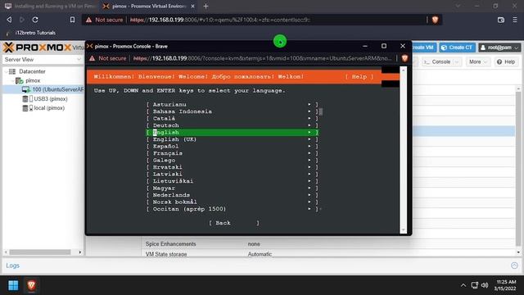
Task: Select highlighted English language
Action: pyautogui.click(x=233, y=133)
